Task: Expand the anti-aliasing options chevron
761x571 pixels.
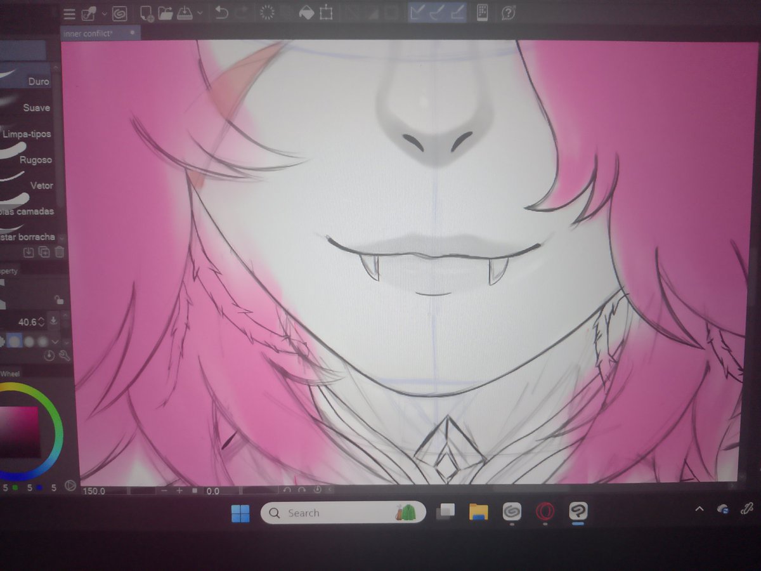Action: pyautogui.click(x=55, y=341)
